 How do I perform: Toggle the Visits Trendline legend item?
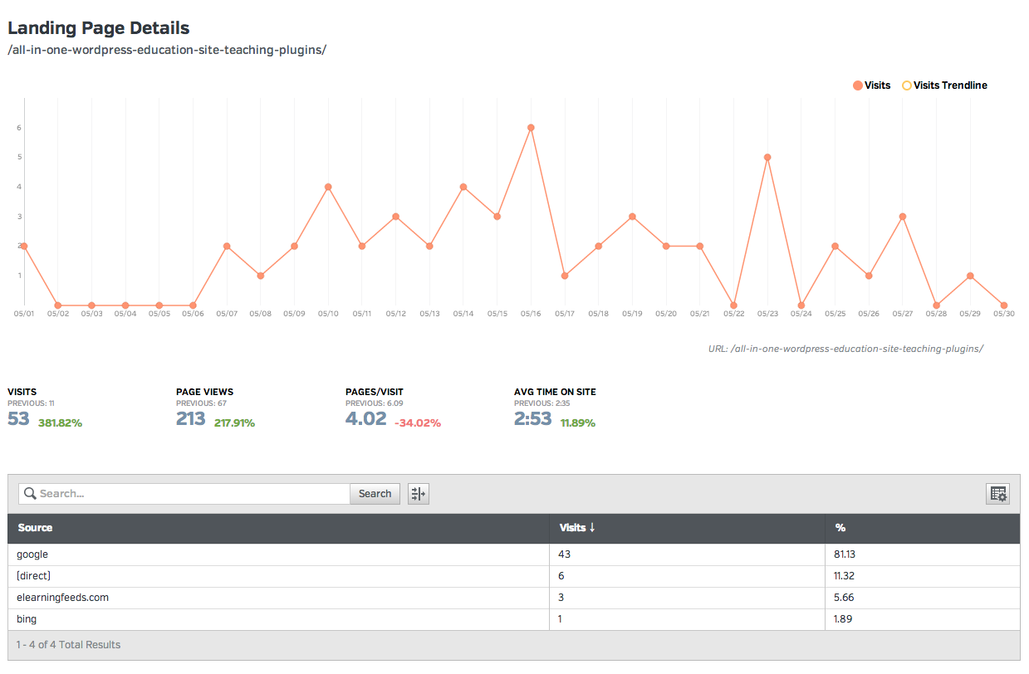pos(945,85)
